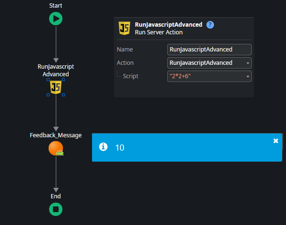286x225 pixels.
Task: Click the info icon in blue message
Action: pyautogui.click(x=102, y=147)
